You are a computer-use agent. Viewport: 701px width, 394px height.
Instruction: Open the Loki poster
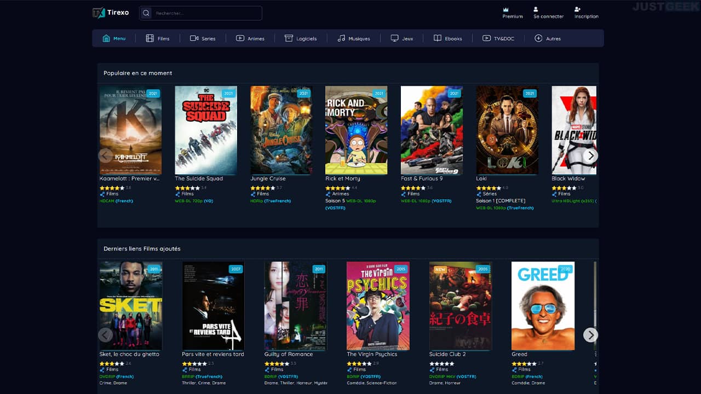[x=507, y=130]
